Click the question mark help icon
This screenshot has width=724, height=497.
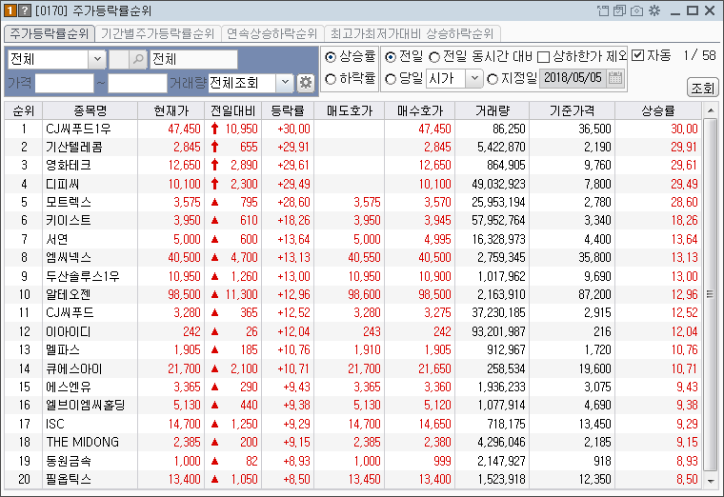[x=25, y=10]
